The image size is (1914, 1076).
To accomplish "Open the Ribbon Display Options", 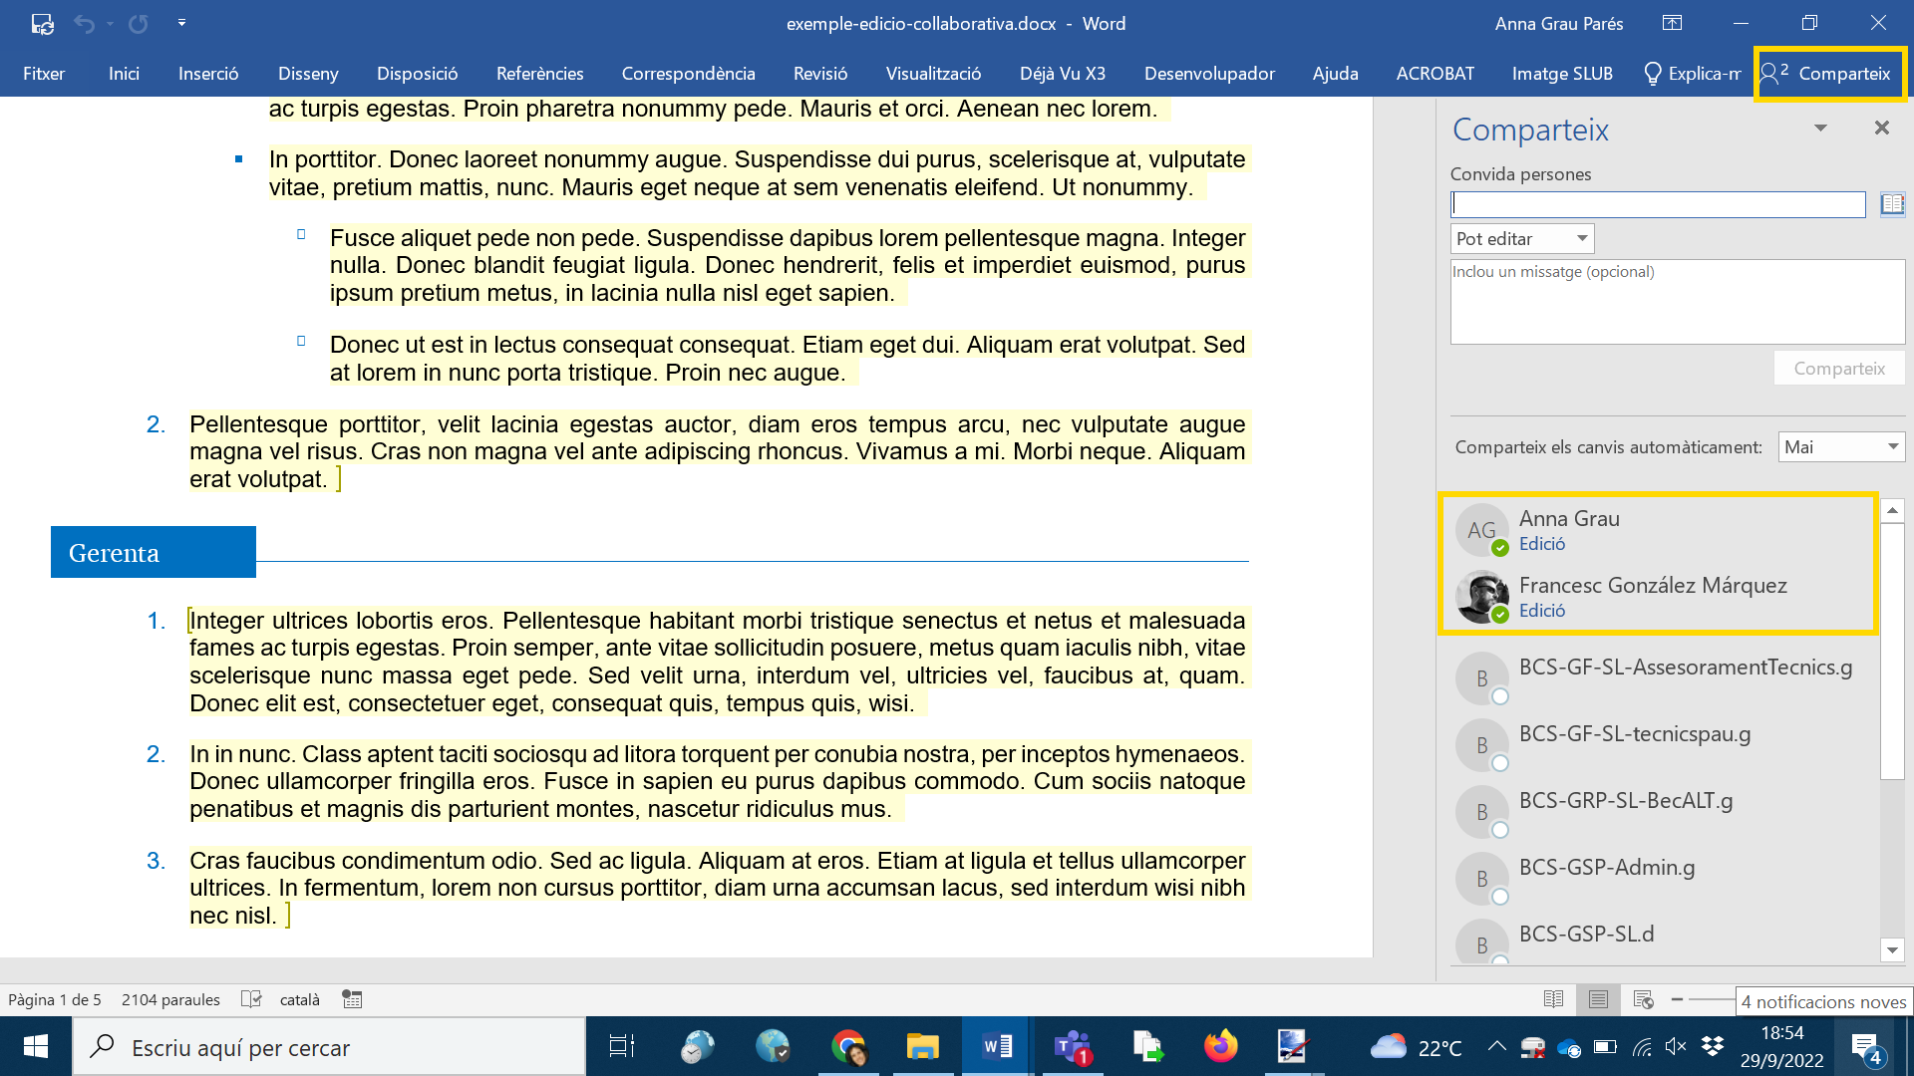I will [1672, 23].
